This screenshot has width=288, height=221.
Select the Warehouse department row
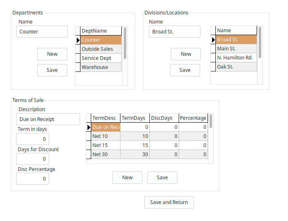101,67
